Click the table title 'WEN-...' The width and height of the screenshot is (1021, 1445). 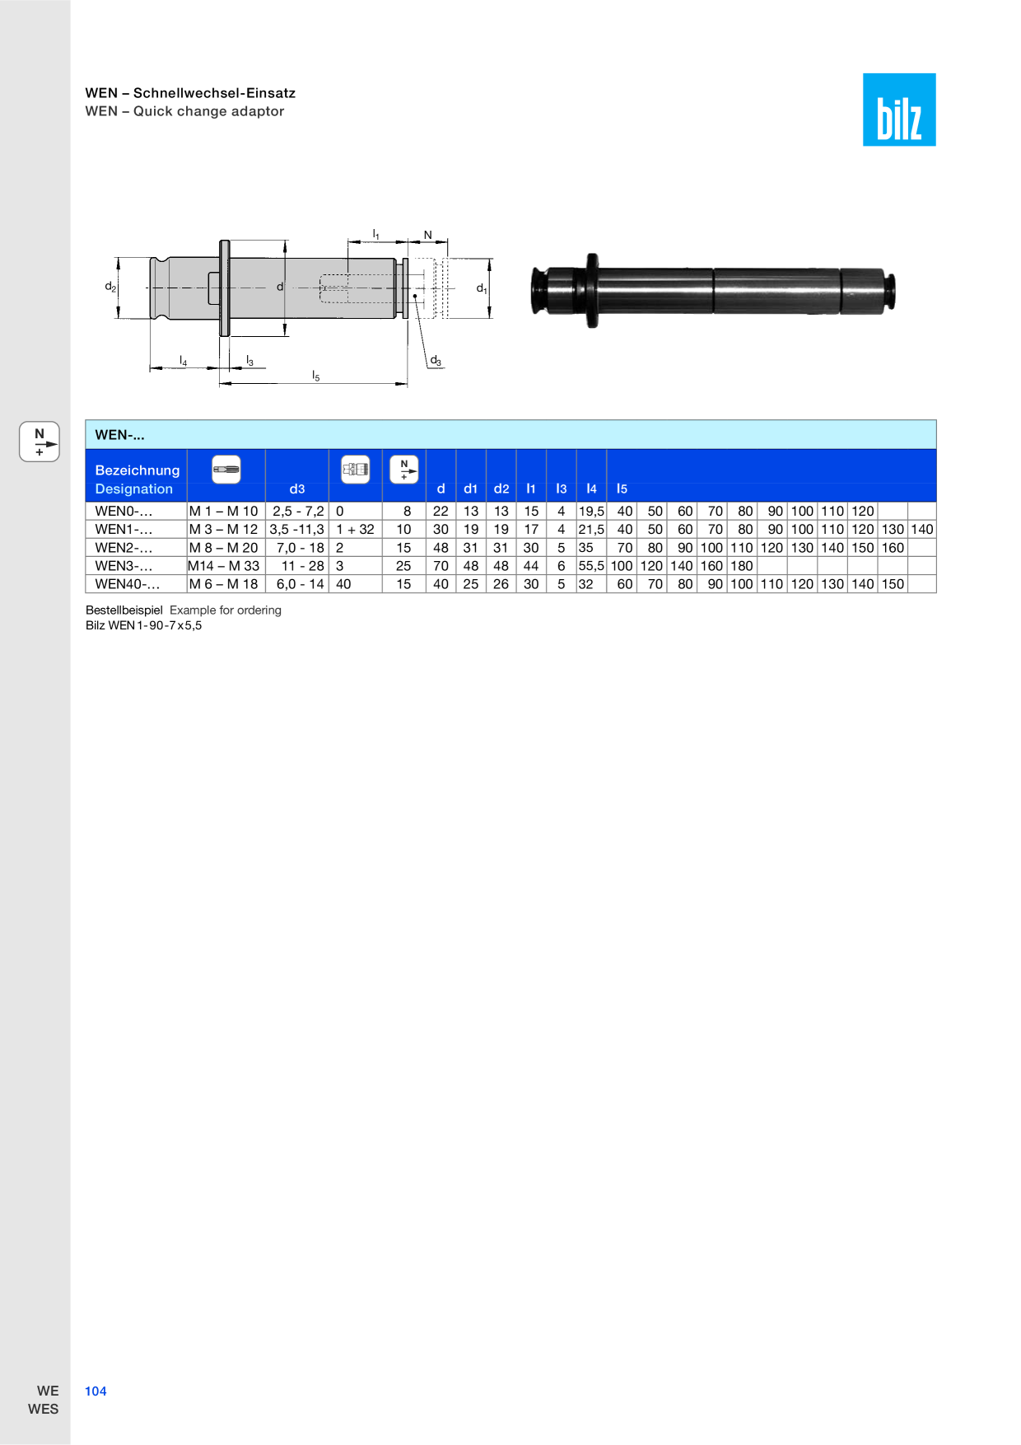pyautogui.click(x=119, y=435)
